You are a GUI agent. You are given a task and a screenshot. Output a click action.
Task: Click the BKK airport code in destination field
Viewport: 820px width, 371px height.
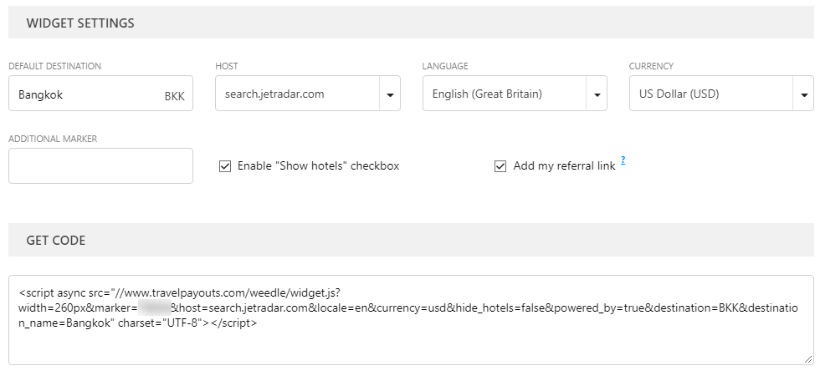click(175, 96)
